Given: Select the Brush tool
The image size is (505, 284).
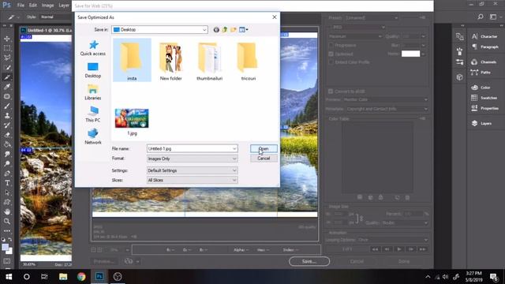Looking at the screenshot, I should pos(7,106).
